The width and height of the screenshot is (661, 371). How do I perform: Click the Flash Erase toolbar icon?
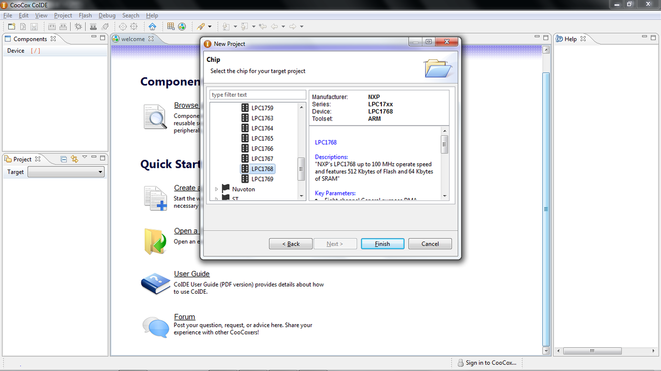click(x=105, y=26)
